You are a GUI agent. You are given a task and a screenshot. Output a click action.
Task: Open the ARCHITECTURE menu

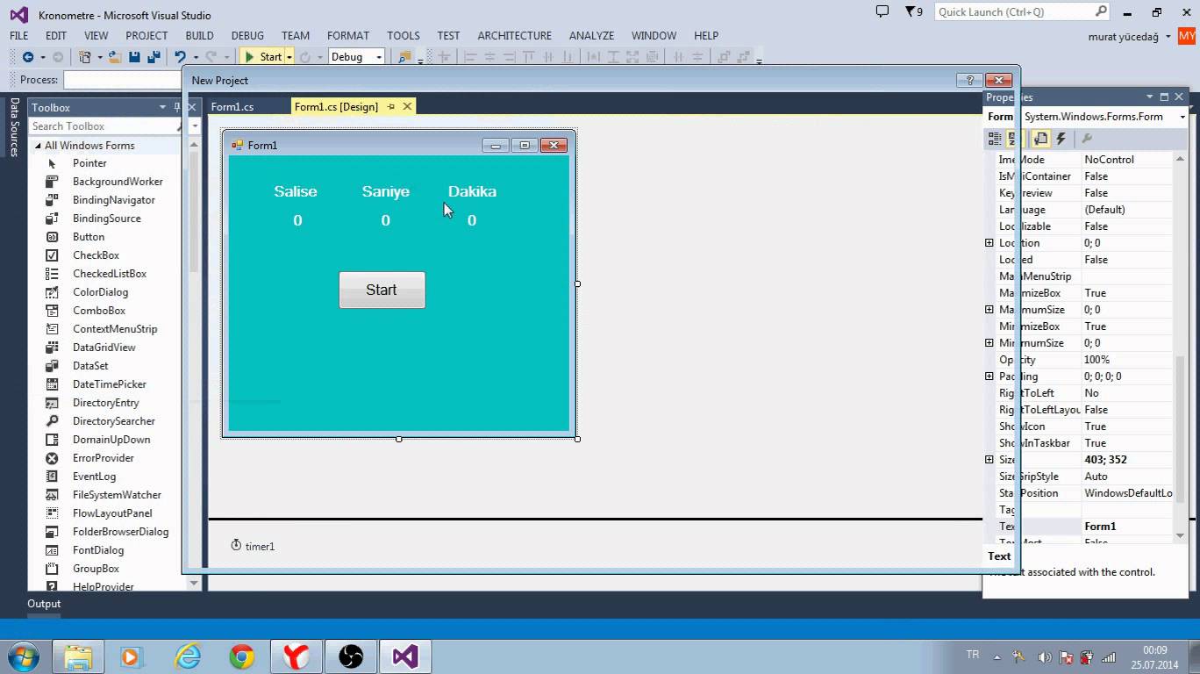(514, 35)
